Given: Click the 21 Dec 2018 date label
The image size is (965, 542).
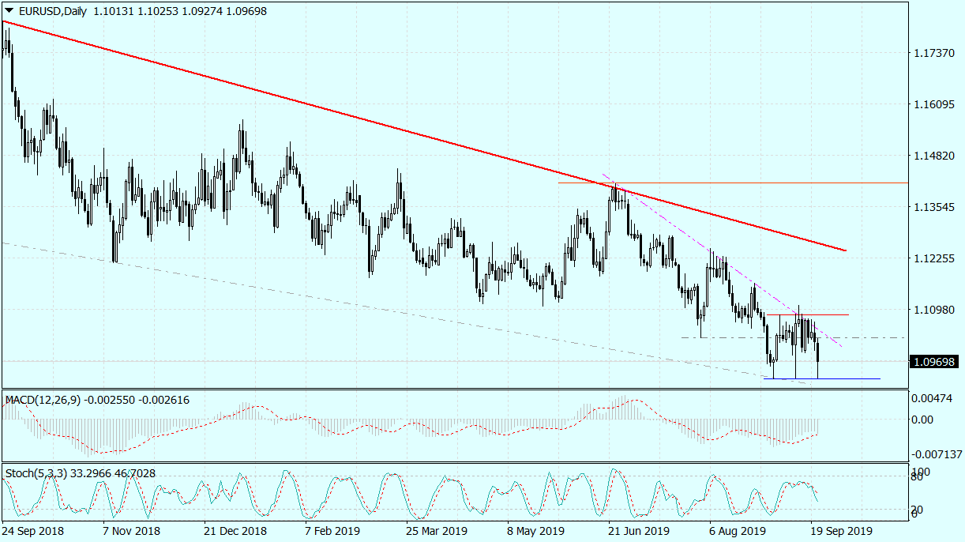Looking at the screenshot, I should [237, 530].
